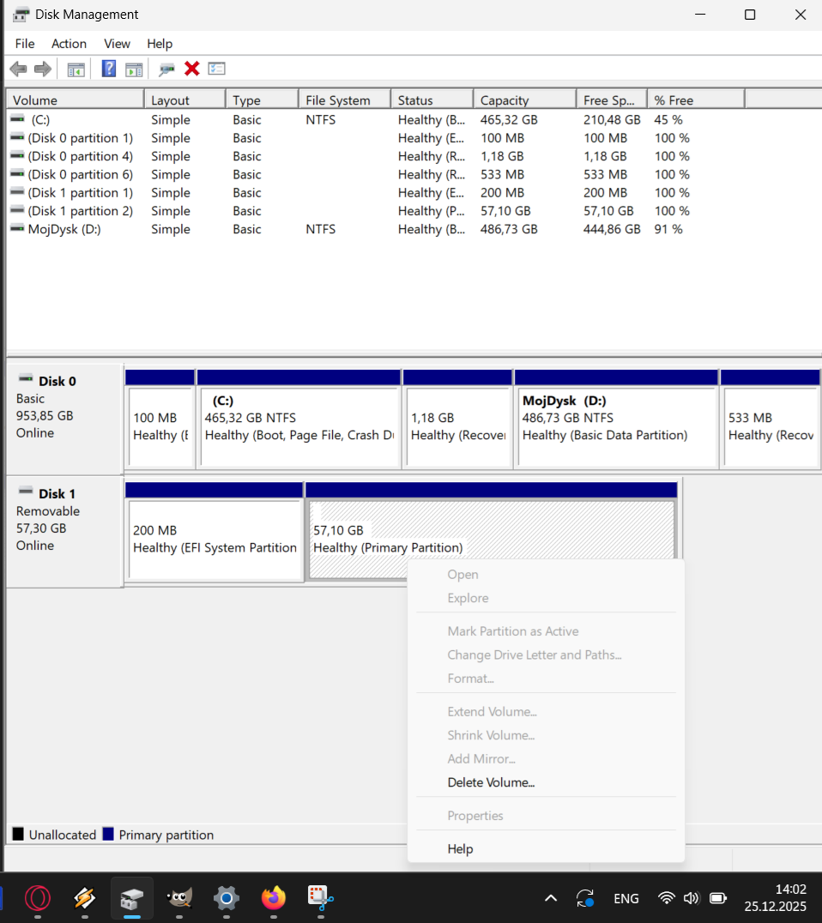
Task: Sort by the % Free column header
Action: (696, 100)
